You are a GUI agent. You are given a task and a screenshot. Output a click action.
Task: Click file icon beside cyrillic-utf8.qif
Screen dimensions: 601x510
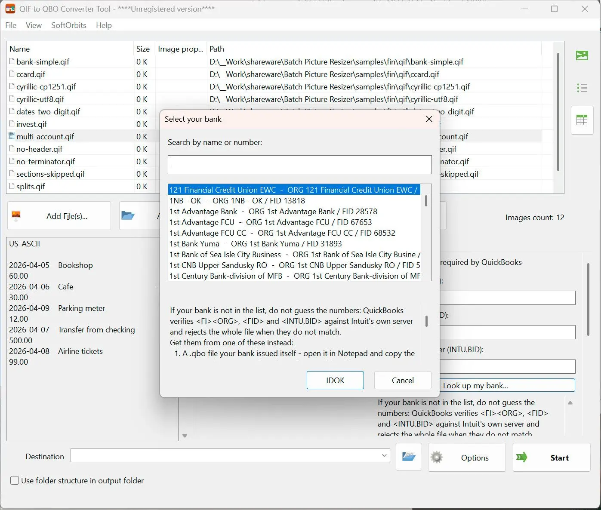pos(12,99)
